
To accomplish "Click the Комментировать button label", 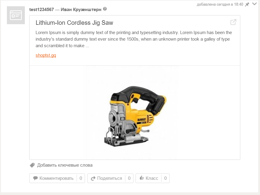I will pyautogui.click(x=56, y=178).
